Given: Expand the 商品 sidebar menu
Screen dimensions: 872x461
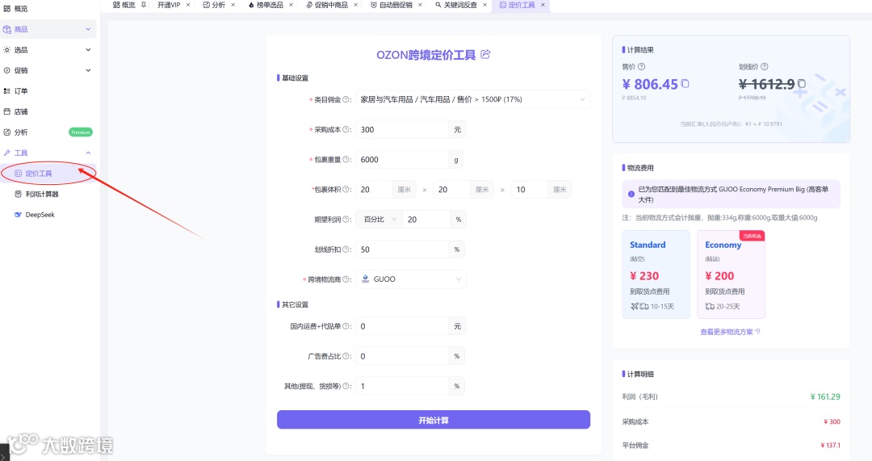Looking at the screenshot, I should point(48,29).
